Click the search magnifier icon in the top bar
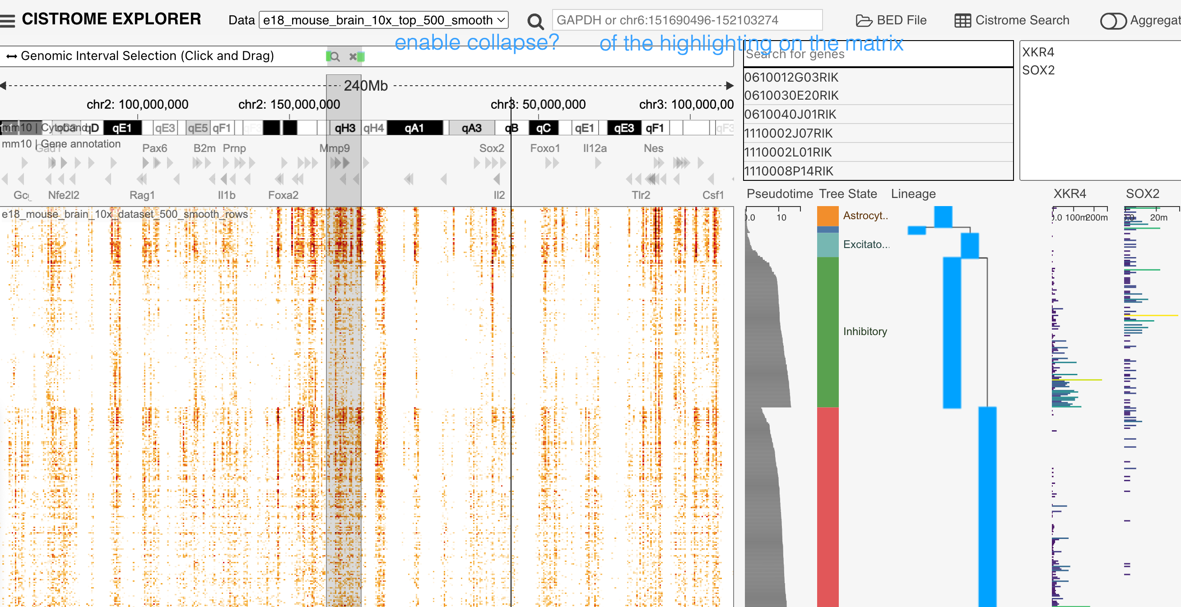1181x607 pixels. pyautogui.click(x=535, y=21)
